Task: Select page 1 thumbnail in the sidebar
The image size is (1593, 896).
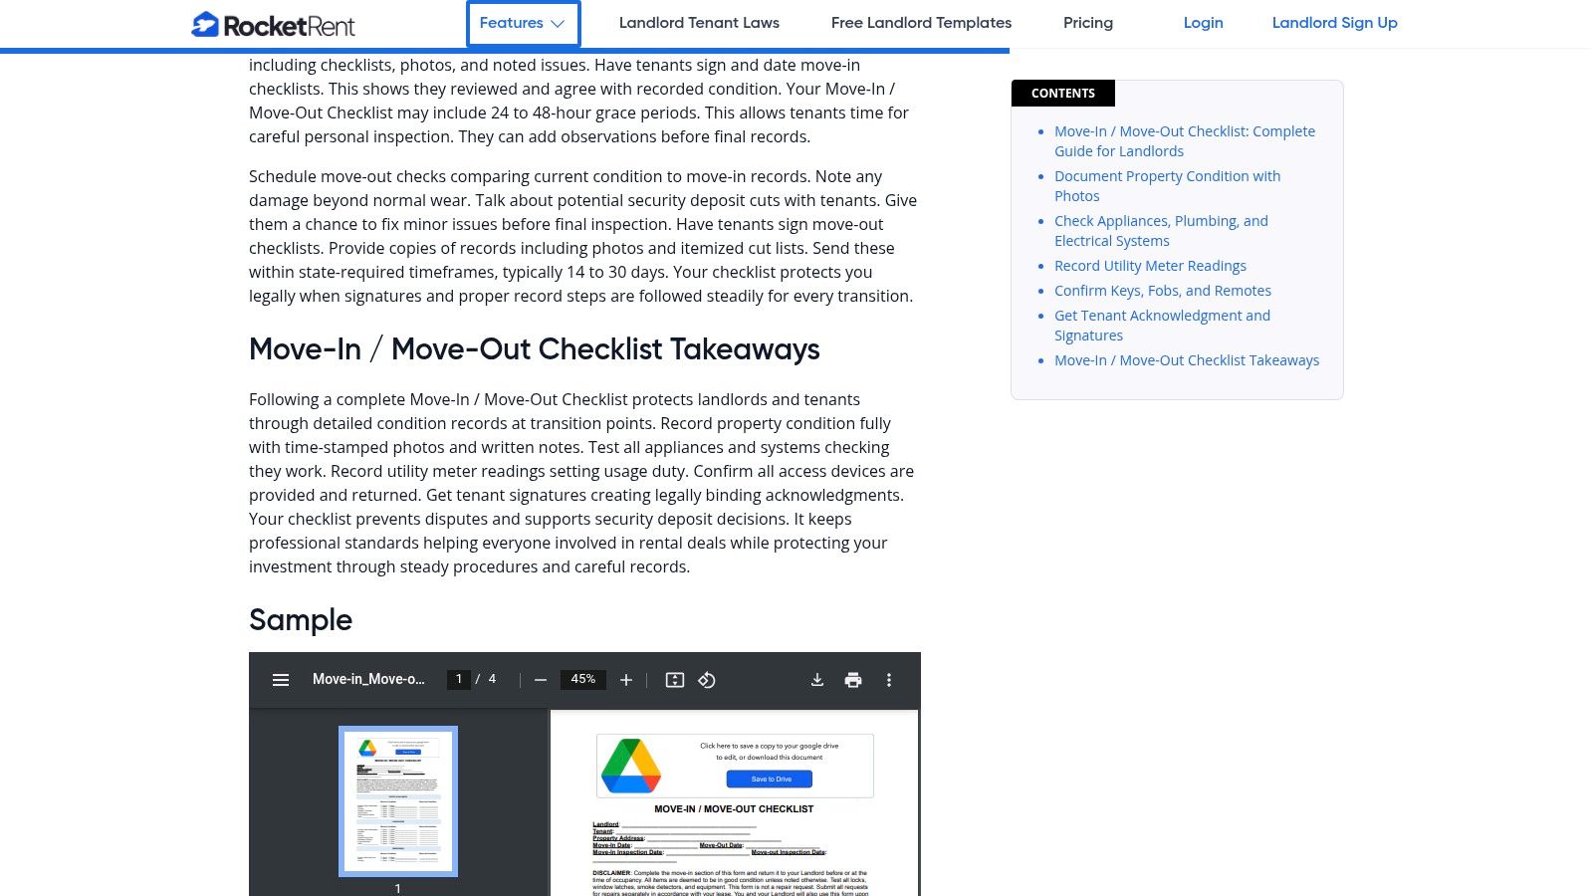Action: [397, 800]
